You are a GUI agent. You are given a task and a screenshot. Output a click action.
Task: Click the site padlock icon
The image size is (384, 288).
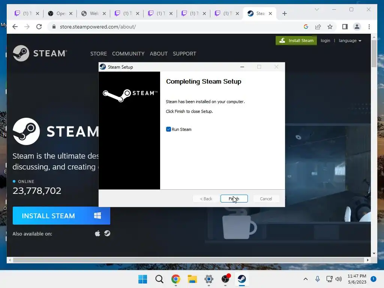(54, 27)
